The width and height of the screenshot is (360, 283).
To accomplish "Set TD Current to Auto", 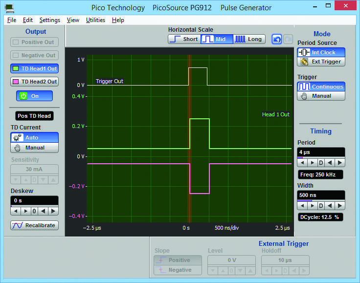I will tap(34, 137).
